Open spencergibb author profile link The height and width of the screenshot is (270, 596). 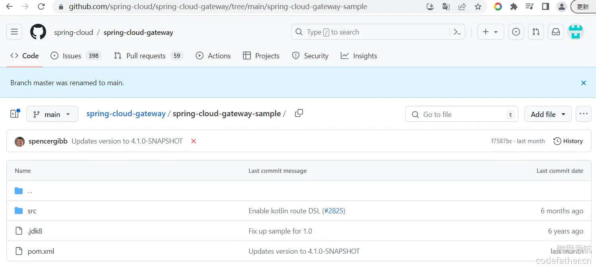[48, 141]
